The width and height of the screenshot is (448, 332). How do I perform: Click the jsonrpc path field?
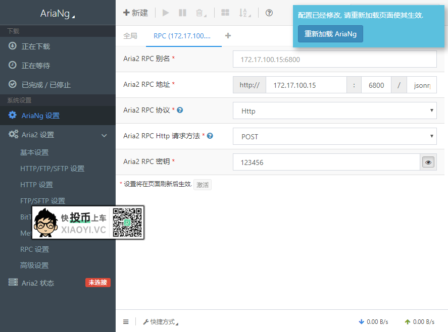click(422, 85)
